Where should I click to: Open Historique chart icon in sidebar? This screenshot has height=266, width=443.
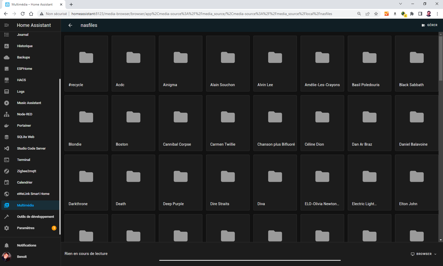(7, 46)
